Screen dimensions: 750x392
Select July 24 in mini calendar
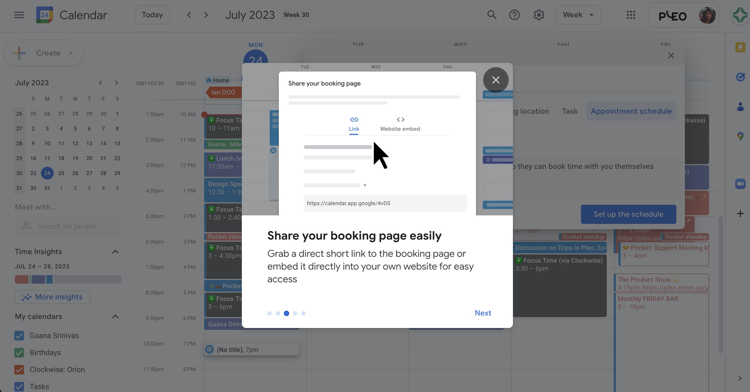pos(47,173)
